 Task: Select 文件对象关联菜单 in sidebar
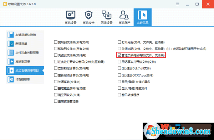[25, 53]
